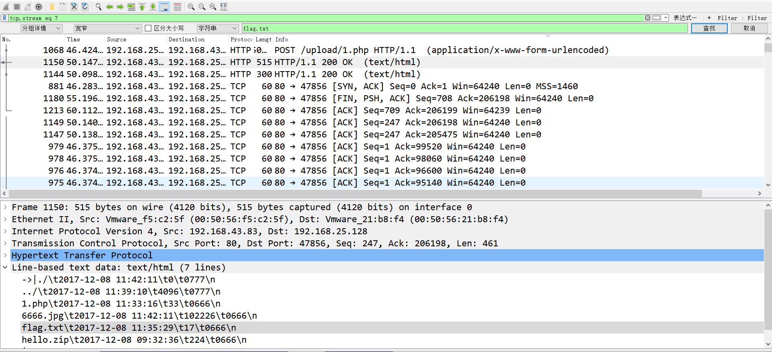Sort by the Protocol column header
Screen dimensions: 772x352
point(241,39)
